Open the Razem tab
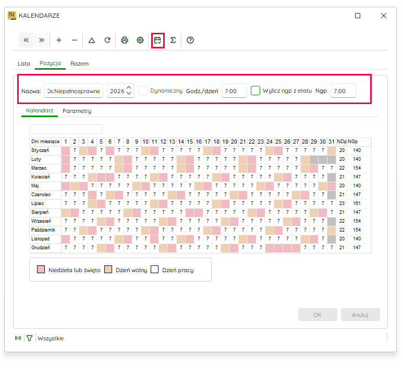This screenshot has width=403, height=371. (x=79, y=63)
